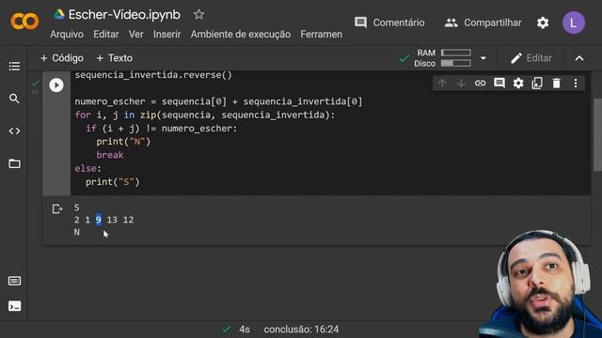Open the Arquivo menu
The height and width of the screenshot is (338, 602).
click(67, 34)
